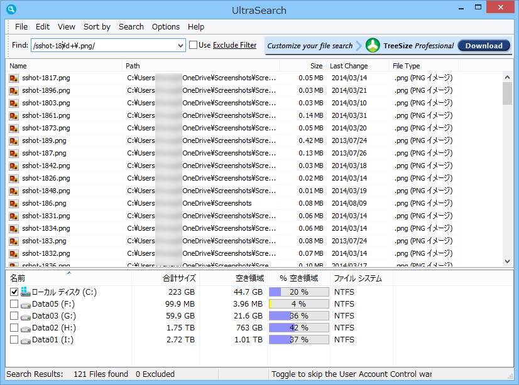Click the Data01 (I:) drive icon

[26, 340]
